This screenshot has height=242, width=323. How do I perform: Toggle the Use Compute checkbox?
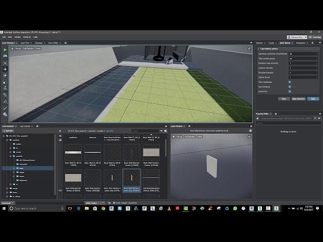(290, 87)
